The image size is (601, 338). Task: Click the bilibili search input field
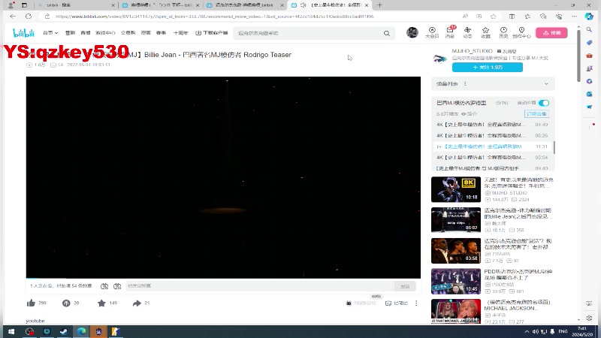click(x=309, y=33)
